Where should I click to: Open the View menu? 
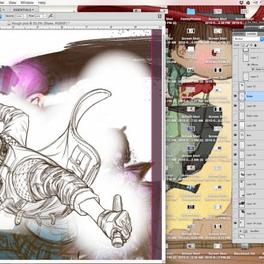[12, 2]
